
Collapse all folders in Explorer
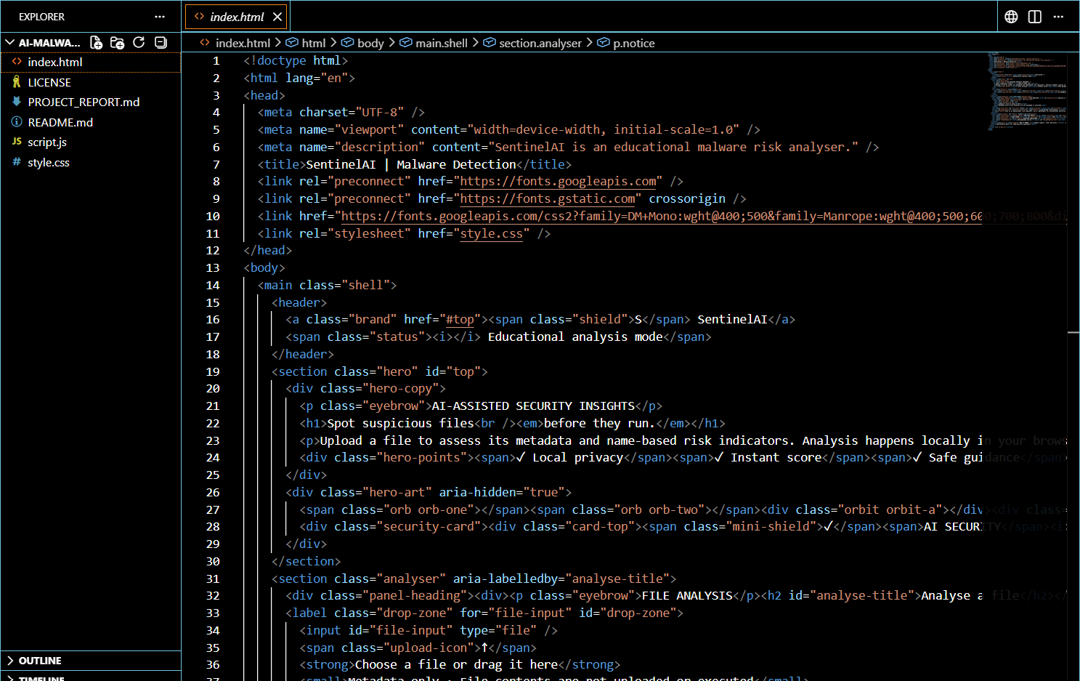[161, 43]
